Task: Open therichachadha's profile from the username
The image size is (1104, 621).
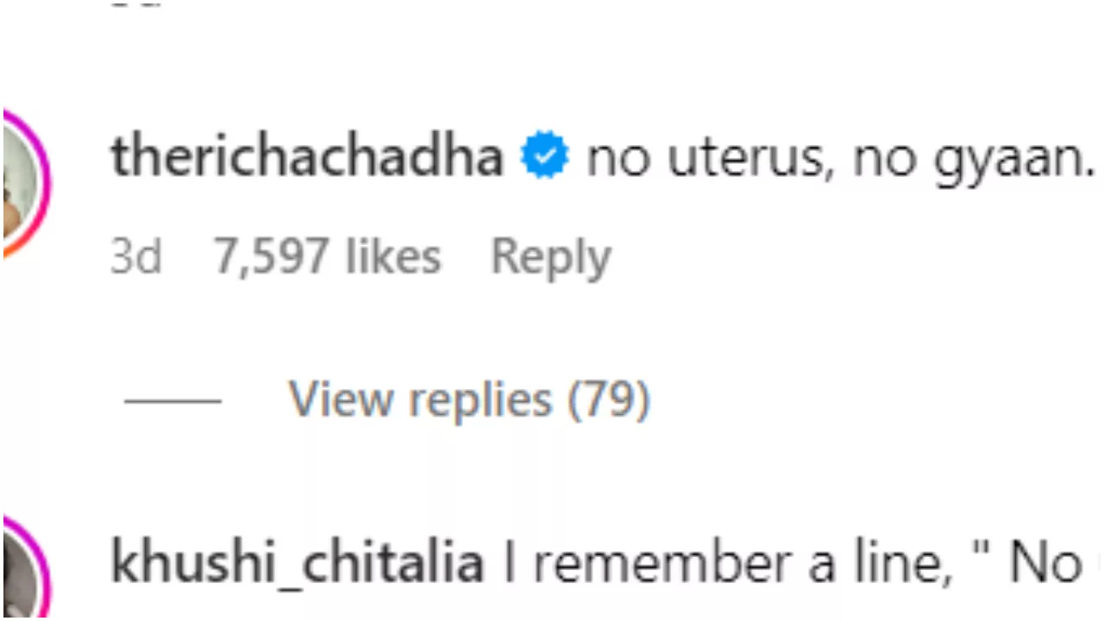Action: pos(307,156)
